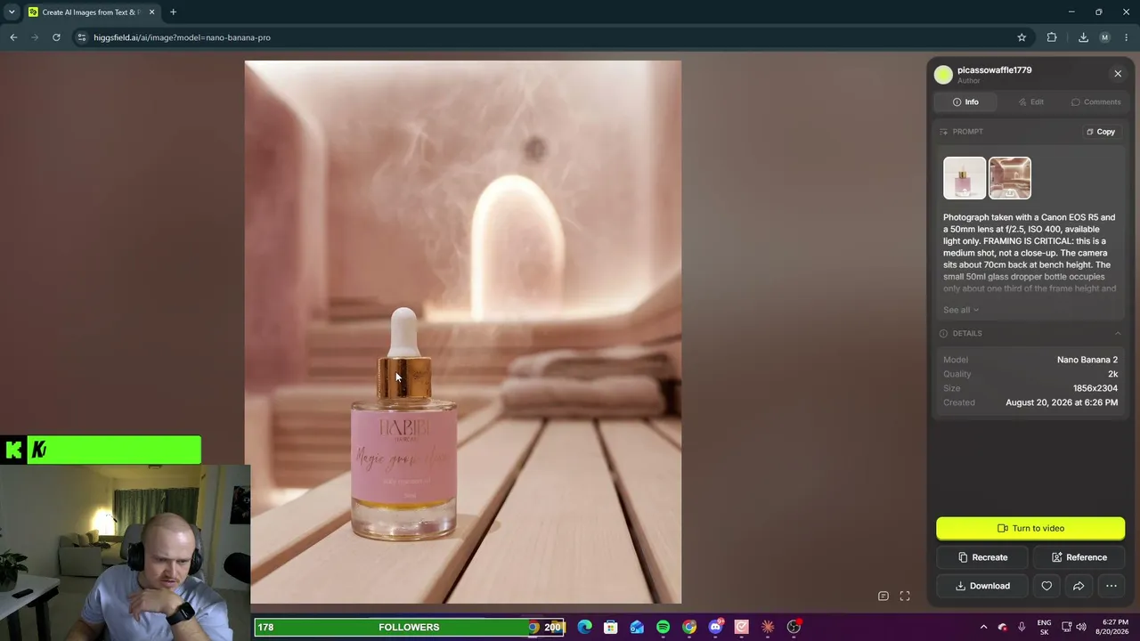Toggle the caption panel icon beside fullscreen
1140x641 pixels.
883,596
